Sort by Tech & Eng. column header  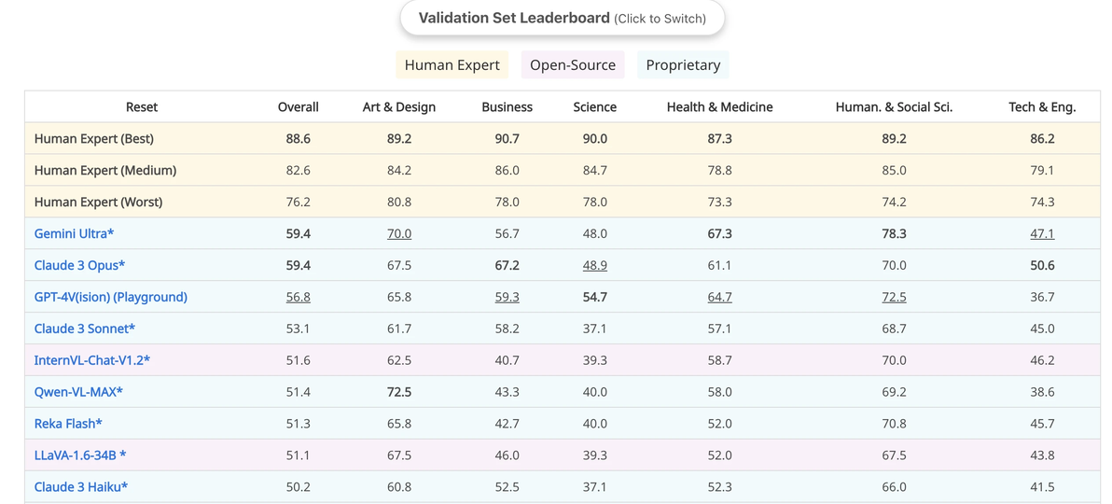[1043, 107]
